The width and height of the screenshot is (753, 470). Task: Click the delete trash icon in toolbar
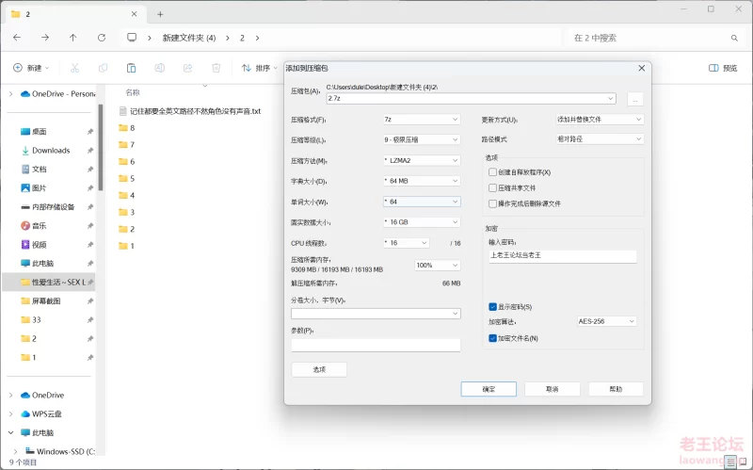point(216,68)
